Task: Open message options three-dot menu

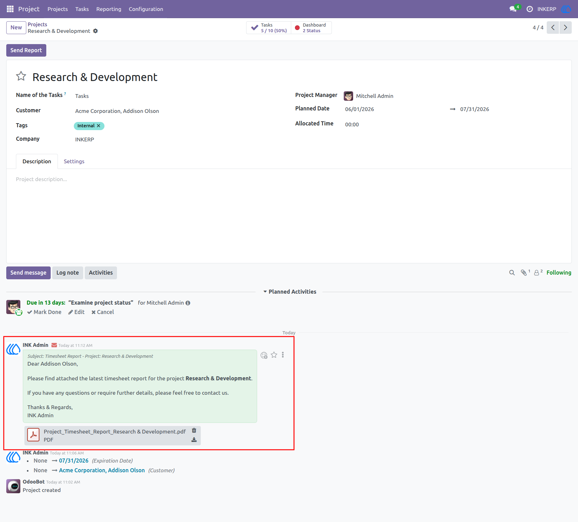Action: (x=283, y=355)
